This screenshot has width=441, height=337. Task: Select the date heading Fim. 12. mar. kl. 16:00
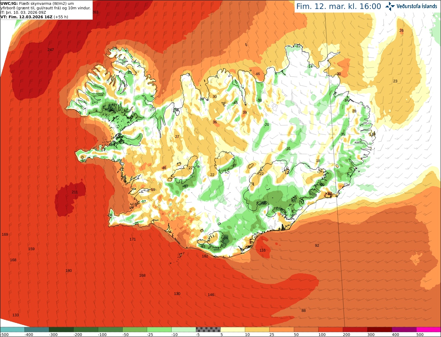pos(339,6)
